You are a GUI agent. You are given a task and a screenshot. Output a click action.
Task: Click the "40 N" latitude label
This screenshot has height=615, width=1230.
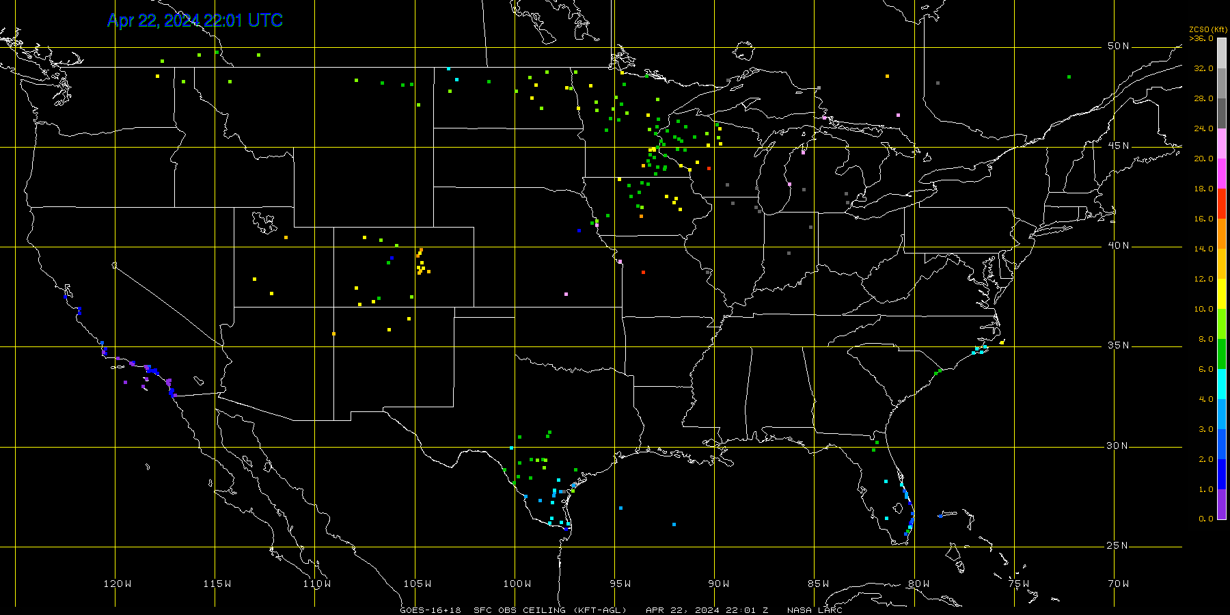click(x=1119, y=246)
